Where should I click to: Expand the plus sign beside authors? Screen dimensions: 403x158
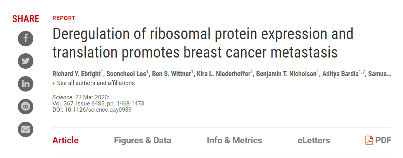click(54, 83)
